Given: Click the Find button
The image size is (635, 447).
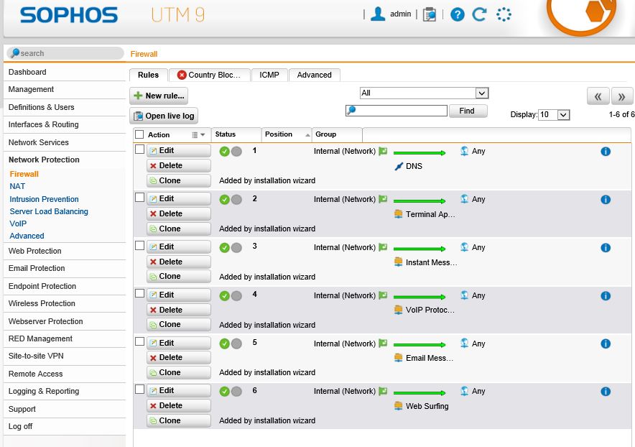Looking at the screenshot, I should [468, 111].
